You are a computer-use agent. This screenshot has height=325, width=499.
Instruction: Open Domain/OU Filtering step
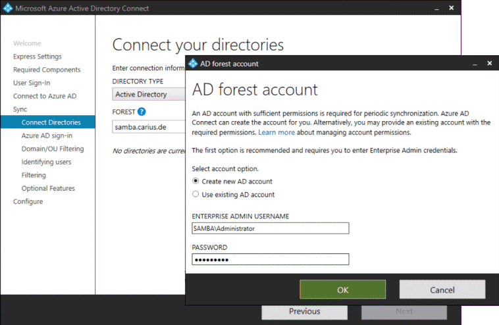53,149
